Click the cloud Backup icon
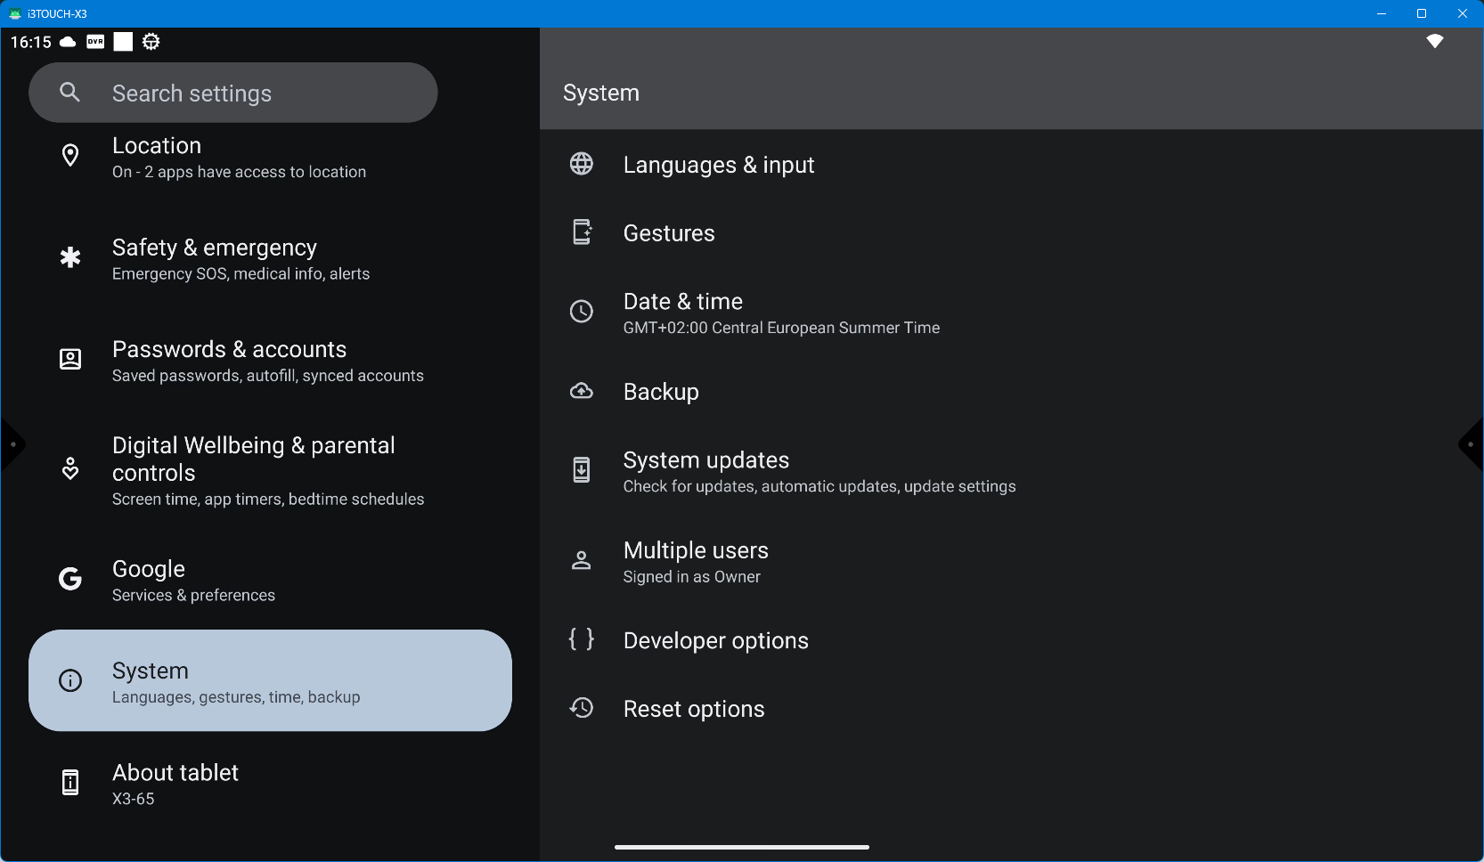 click(582, 391)
